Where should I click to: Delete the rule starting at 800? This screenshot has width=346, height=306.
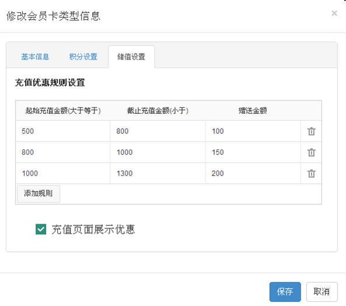(312, 152)
